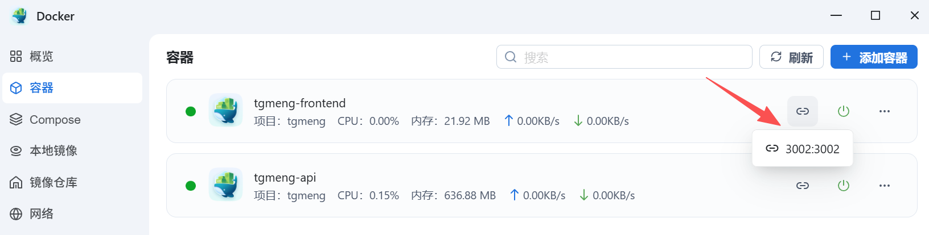Select the 容器 containers sidebar item
The image size is (929, 235).
point(72,88)
